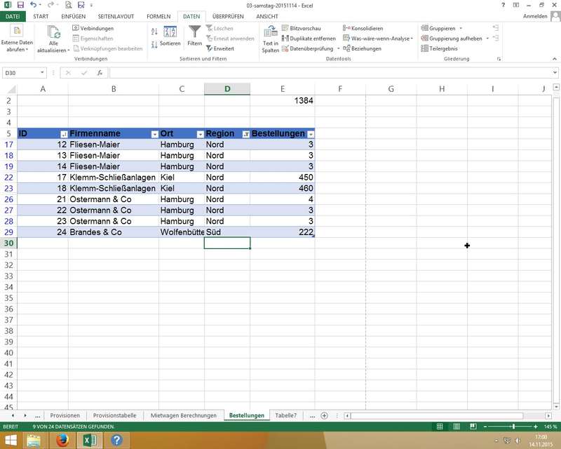561x449 pixels.
Task: Collapse the ribbon
Action: [555, 59]
